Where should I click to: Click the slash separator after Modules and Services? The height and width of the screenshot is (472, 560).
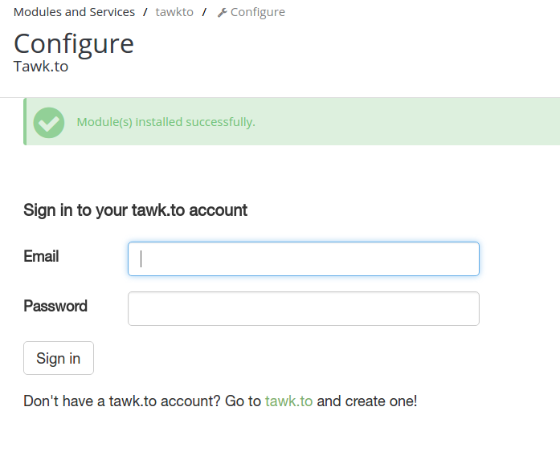(145, 12)
